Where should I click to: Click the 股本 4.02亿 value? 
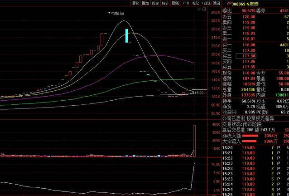click(x=283, y=101)
